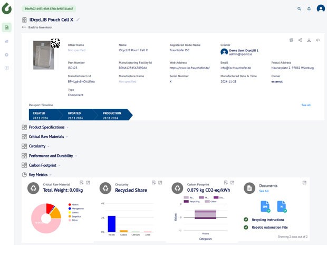
Task: Open the inventory document icon in sidebar
Action: (7, 27)
